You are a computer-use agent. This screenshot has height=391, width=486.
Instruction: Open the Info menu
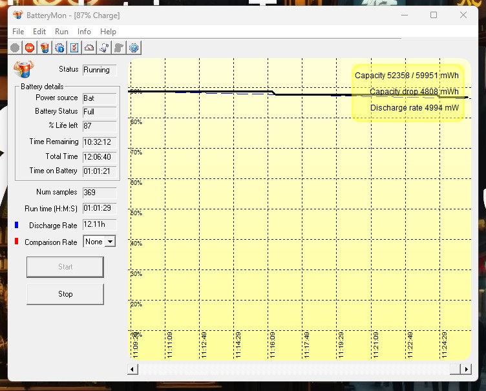click(84, 32)
